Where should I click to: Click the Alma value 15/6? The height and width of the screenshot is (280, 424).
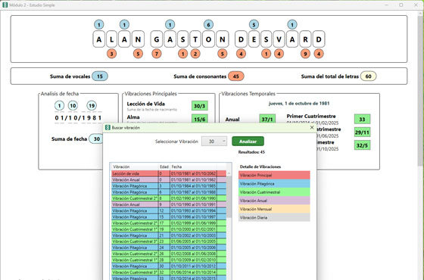tap(200, 120)
